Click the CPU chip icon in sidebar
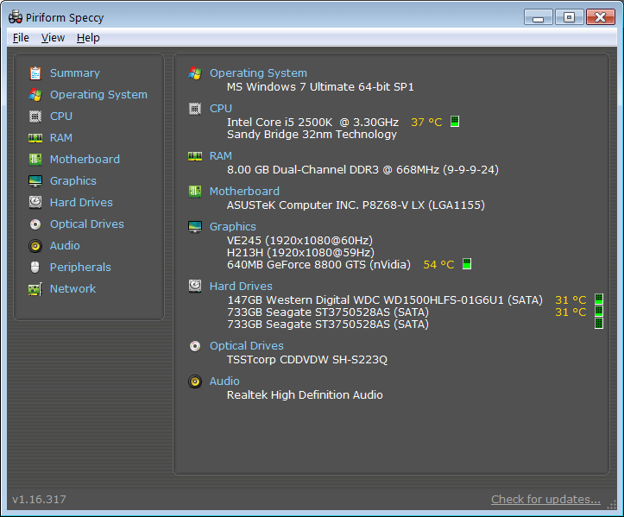The image size is (624, 517). [35, 117]
